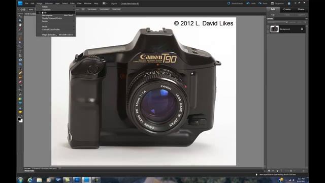The image size is (325, 183).
Task: Choose Recompose from the Image menu
Action: coord(56,15)
